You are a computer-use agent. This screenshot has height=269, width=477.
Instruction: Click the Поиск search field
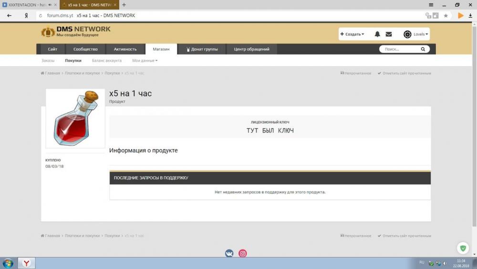pos(400,49)
